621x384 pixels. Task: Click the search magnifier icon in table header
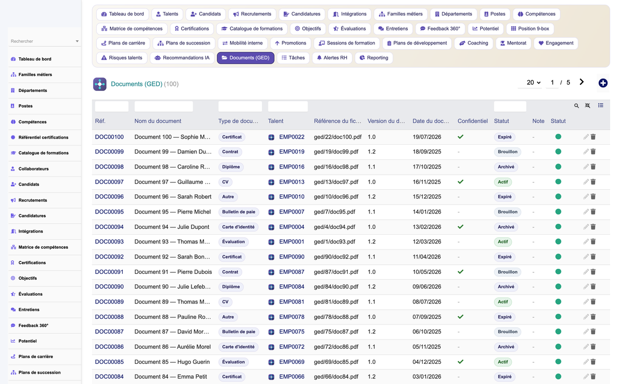[576, 106]
